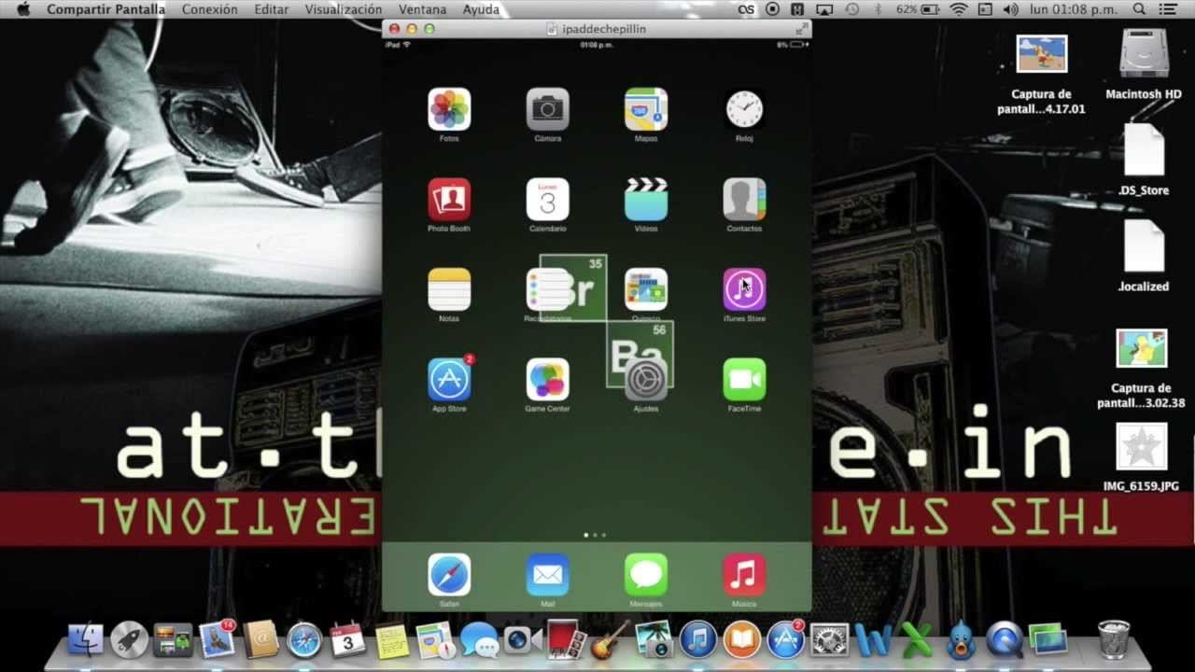The height and width of the screenshot is (672, 1195).
Task: Open the Apple menu
Action: pyautogui.click(x=23, y=9)
